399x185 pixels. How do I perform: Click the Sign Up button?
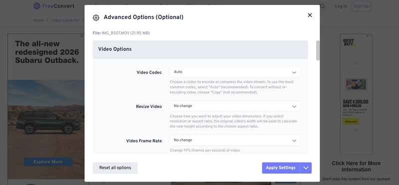click(361, 6)
